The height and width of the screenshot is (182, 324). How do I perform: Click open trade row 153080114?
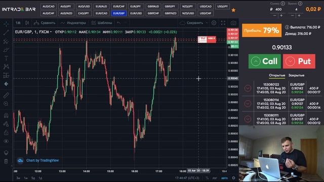282,104
